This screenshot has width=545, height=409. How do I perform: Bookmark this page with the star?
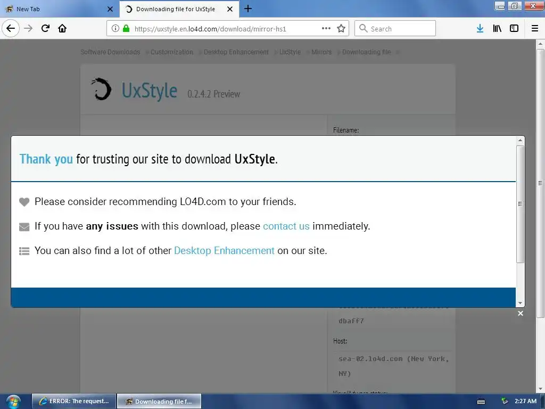pos(341,28)
